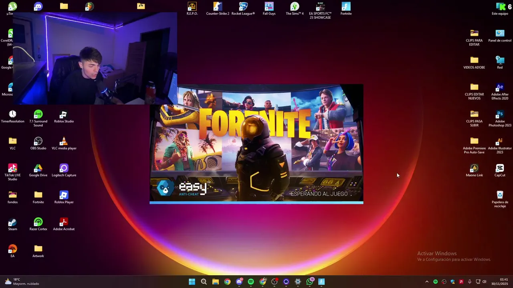513x288 pixels.
Task: Open Panel de control icon
Action: click(500, 35)
